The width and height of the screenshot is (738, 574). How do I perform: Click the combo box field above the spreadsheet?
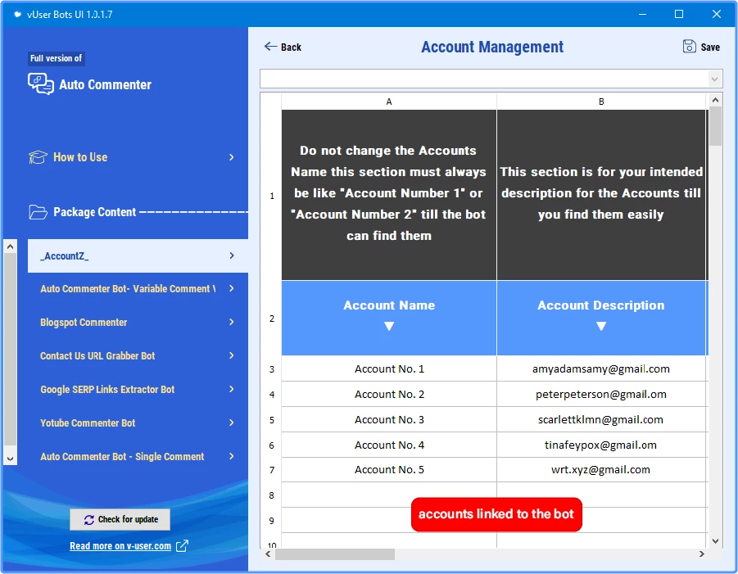tap(491, 79)
